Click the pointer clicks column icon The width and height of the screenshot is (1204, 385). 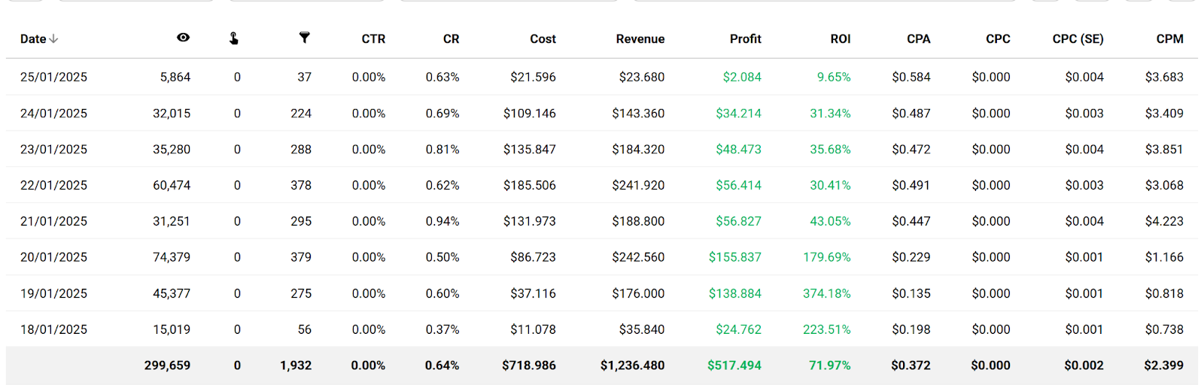pos(234,38)
